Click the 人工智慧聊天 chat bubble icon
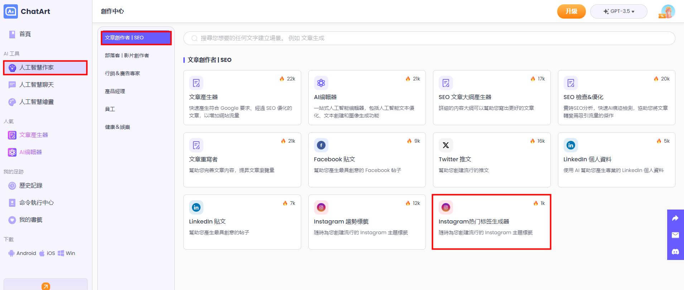Screen dimensions: 684x290 coord(12,85)
